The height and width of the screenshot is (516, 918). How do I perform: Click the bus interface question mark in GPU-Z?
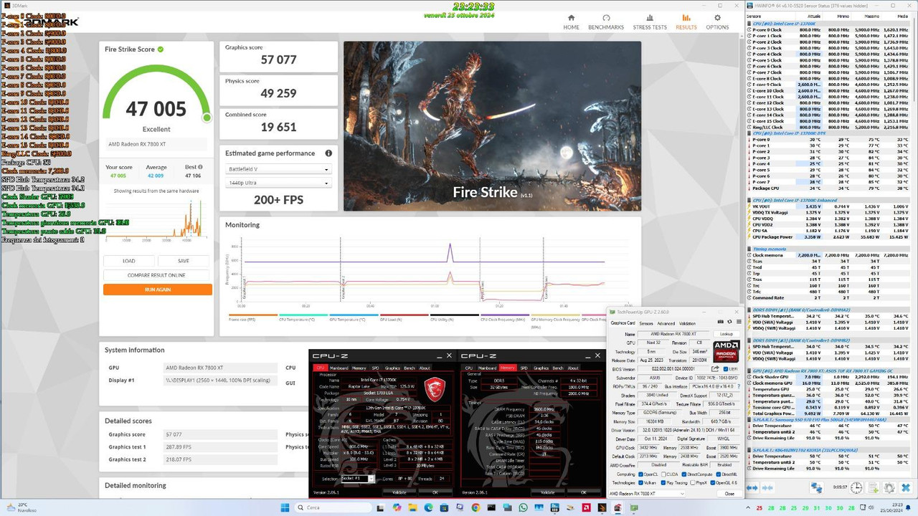[x=739, y=386]
